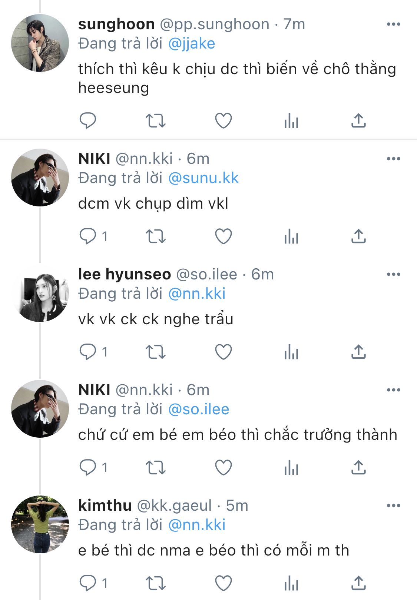Open more options on kimthu's tweet
The image size is (417, 600).
point(393,506)
